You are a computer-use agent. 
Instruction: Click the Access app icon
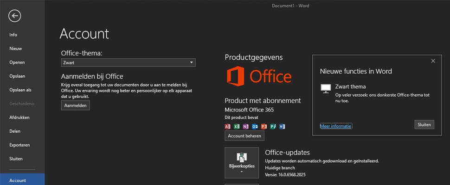pos(228,126)
